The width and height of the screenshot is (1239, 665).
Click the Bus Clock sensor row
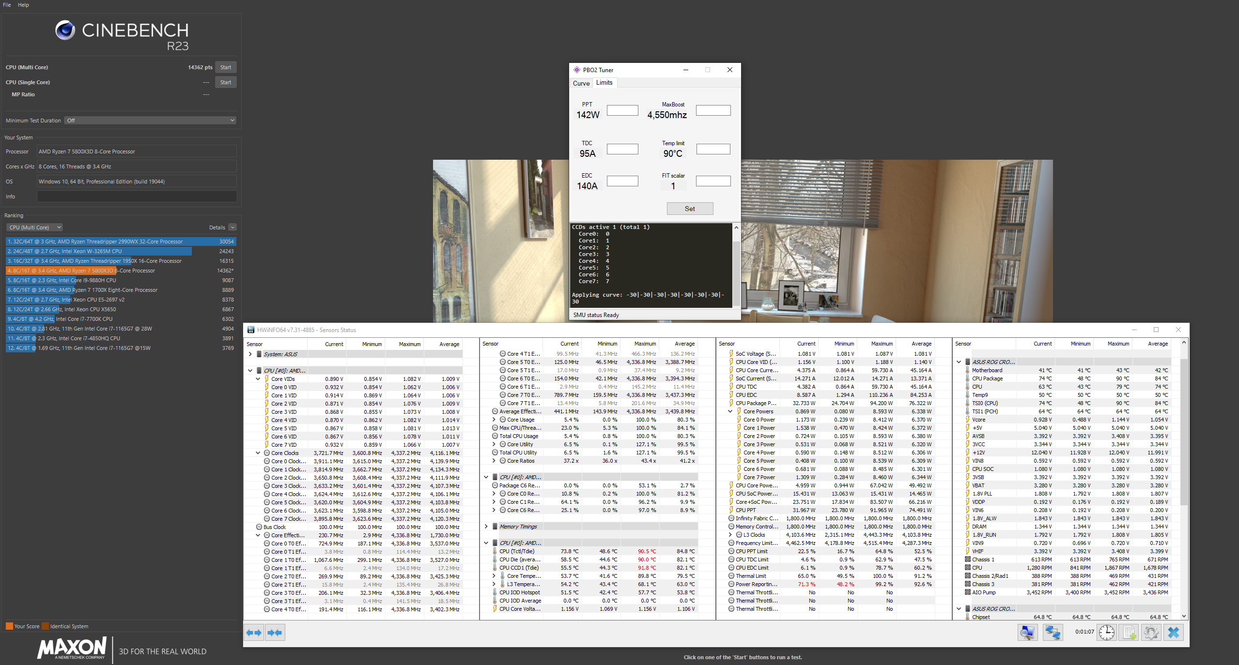[354, 527]
